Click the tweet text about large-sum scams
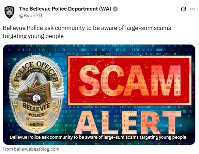This screenshot has height=154, width=199. (x=87, y=32)
